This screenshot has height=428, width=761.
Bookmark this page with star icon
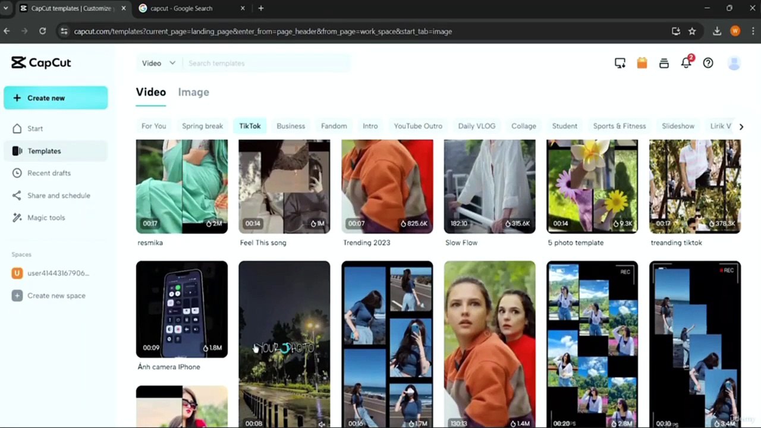point(692,32)
